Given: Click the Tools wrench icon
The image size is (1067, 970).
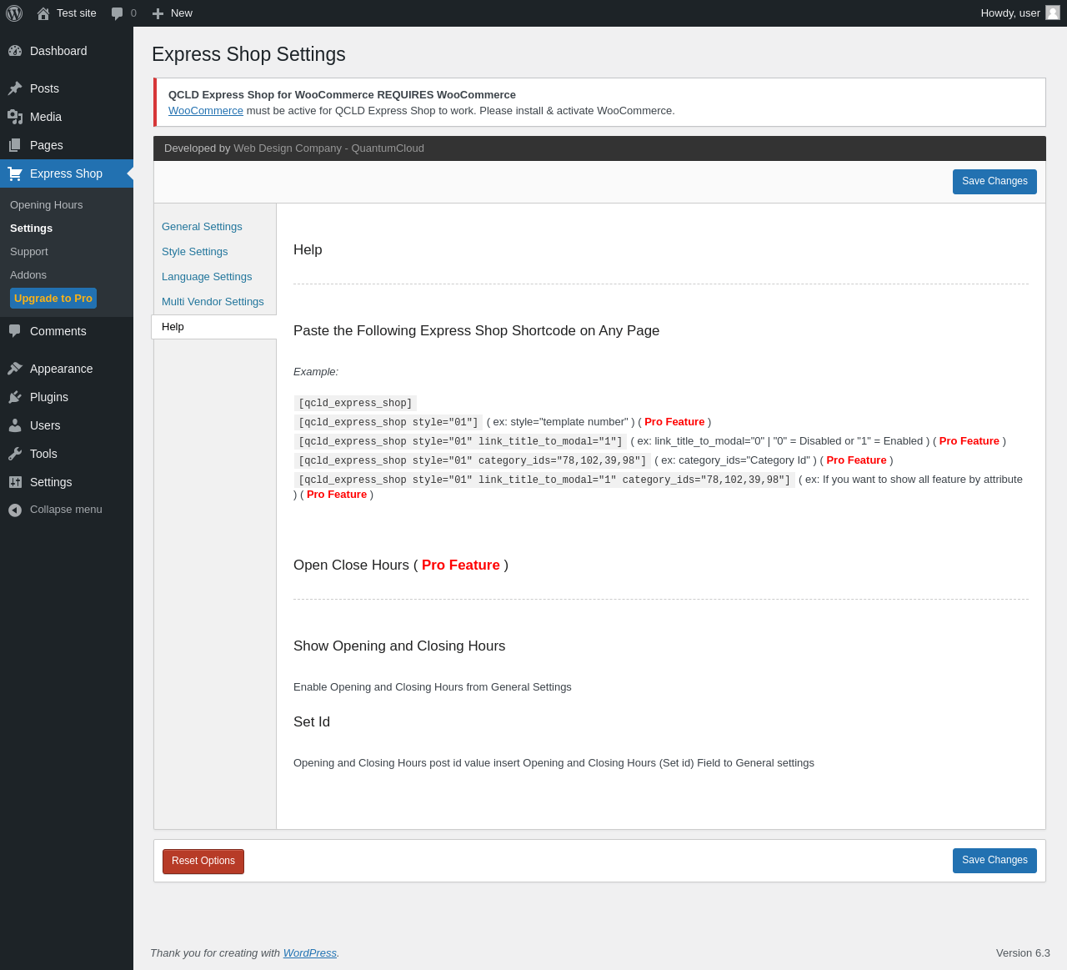Looking at the screenshot, I should 15,454.
